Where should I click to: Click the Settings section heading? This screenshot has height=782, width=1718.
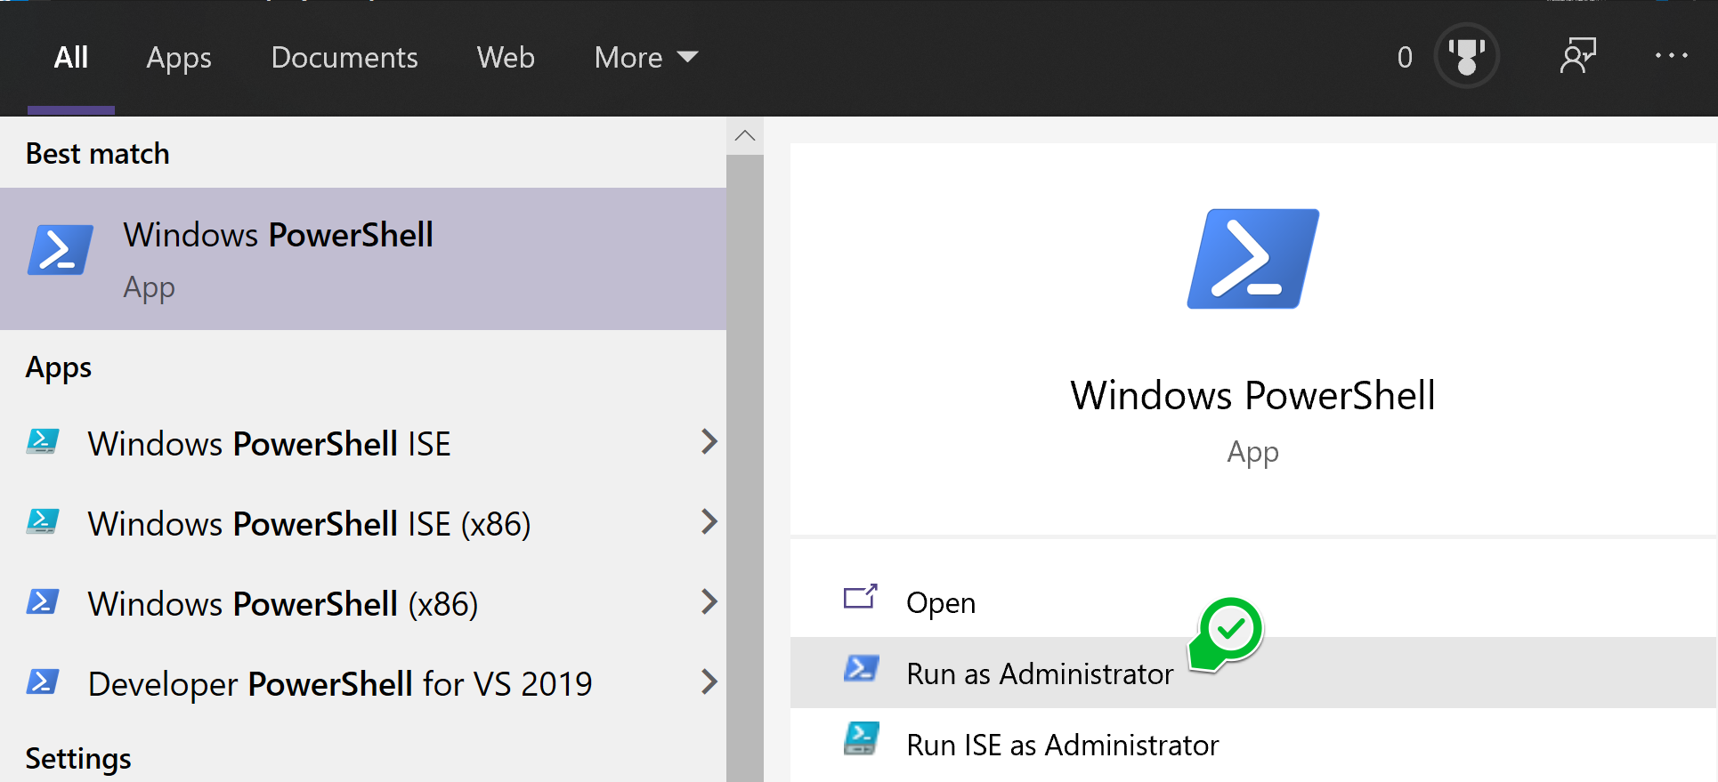[78, 759]
